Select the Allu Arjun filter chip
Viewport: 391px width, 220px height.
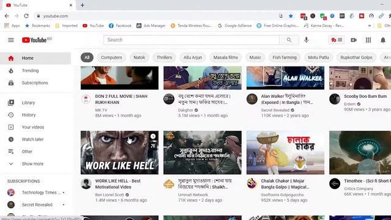pyautogui.click(x=193, y=57)
